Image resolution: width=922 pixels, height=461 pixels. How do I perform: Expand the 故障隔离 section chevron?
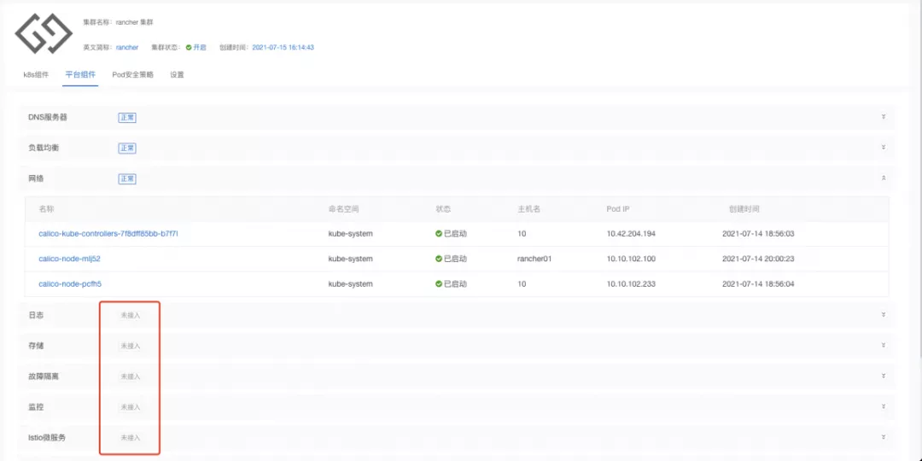pyautogui.click(x=884, y=376)
